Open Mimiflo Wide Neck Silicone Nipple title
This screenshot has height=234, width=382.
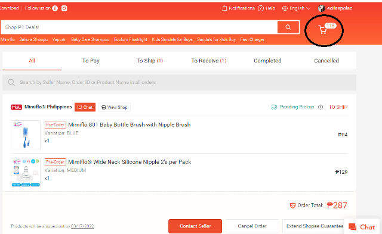130,162
